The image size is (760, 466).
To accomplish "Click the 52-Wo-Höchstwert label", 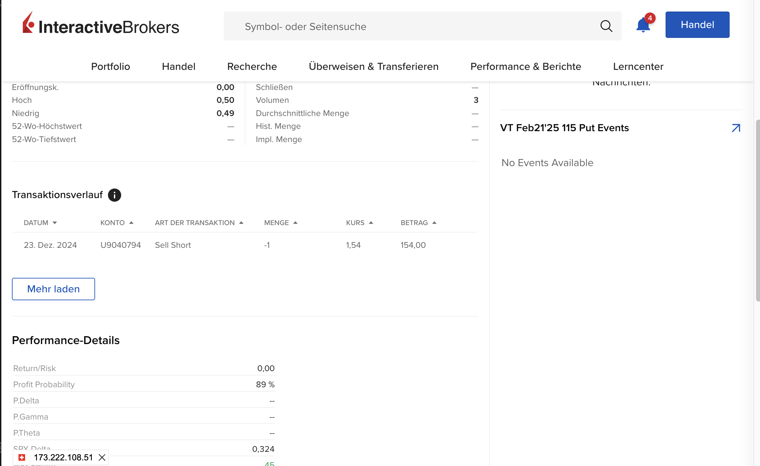I will tap(47, 126).
